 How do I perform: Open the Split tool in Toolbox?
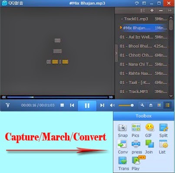[163, 131]
